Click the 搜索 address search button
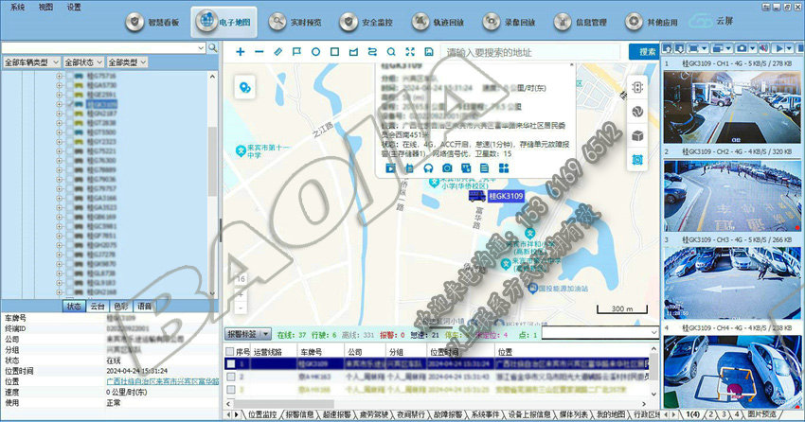The image size is (805, 422). [x=647, y=51]
